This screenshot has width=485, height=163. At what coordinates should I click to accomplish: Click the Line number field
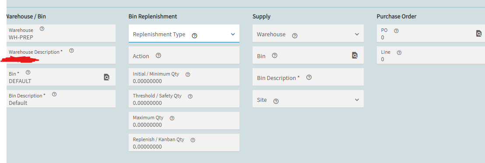point(431,55)
